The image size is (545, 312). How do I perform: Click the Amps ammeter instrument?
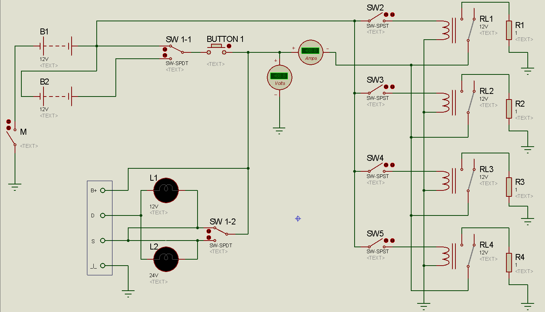[x=310, y=52]
